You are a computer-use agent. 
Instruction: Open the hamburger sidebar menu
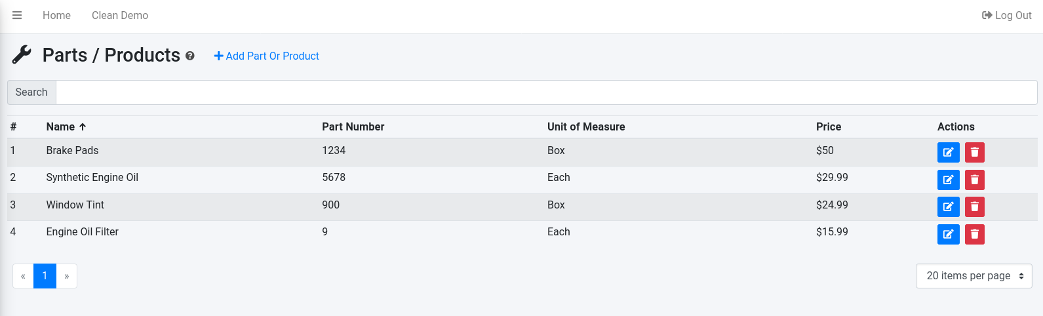pos(17,15)
